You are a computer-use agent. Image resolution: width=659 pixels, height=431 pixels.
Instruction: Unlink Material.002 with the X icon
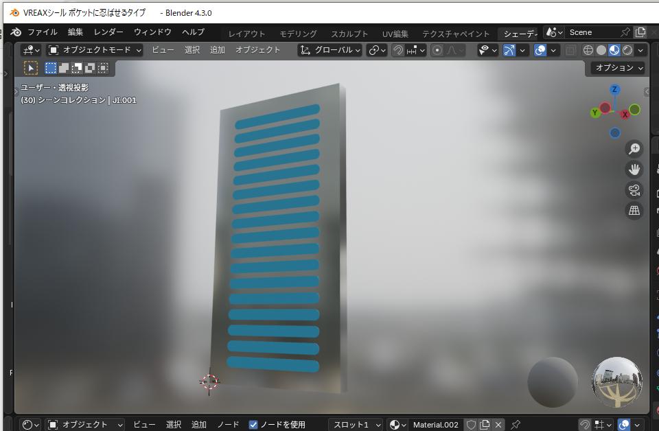point(498,425)
